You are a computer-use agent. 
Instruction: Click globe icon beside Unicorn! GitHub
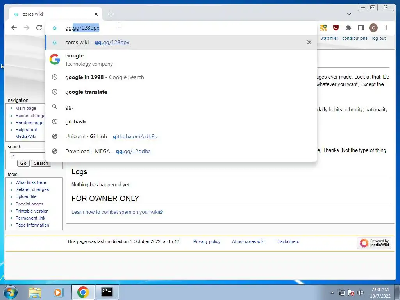55,136
